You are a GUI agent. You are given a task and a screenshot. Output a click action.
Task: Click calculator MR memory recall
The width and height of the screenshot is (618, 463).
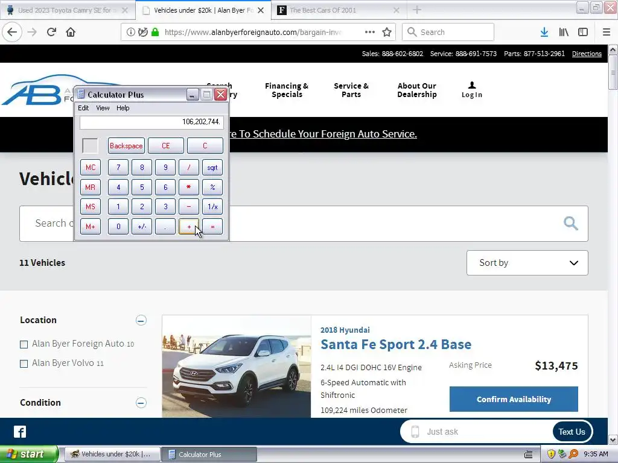point(91,187)
